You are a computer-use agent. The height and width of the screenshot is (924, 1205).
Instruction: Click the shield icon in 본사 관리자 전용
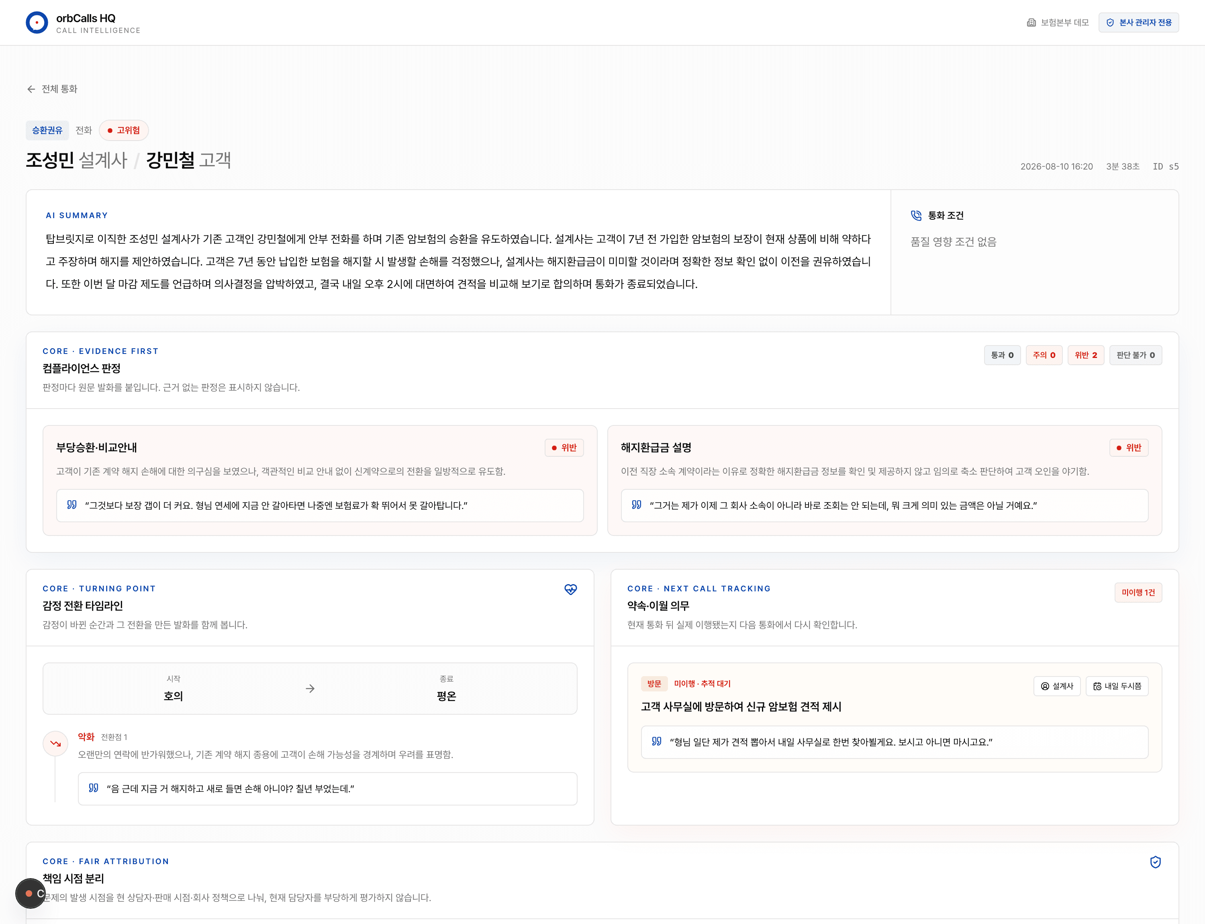pyautogui.click(x=1110, y=22)
